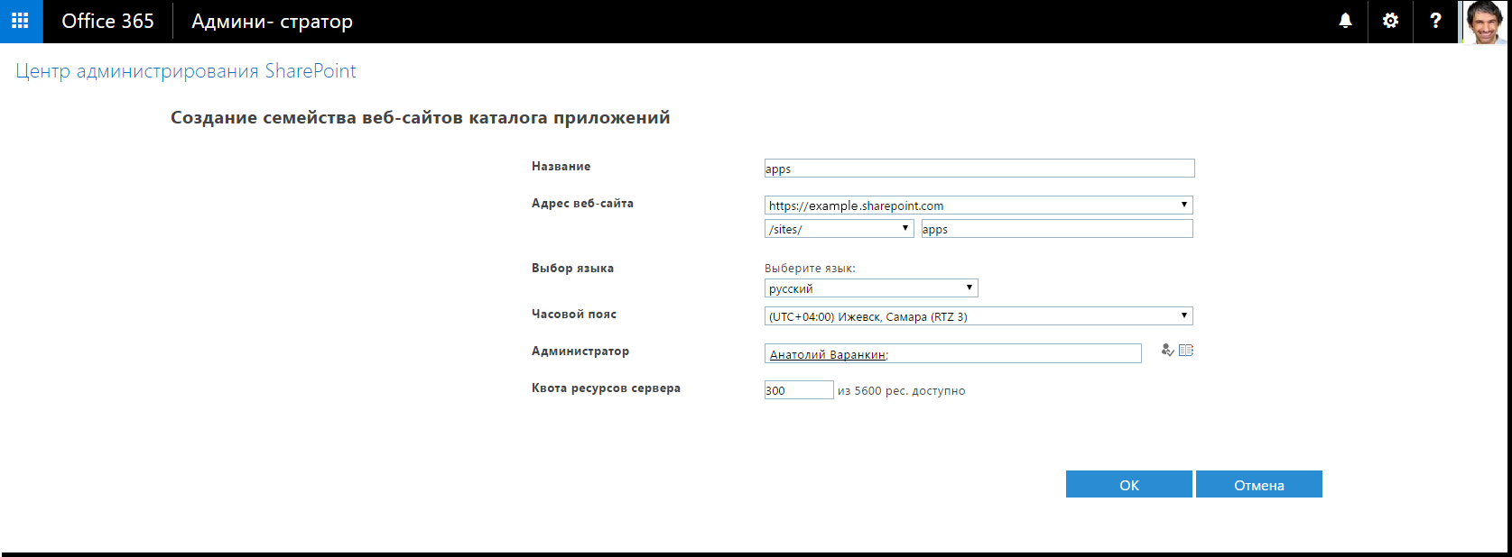Expand the /sites/ path dropdown
The width and height of the screenshot is (1512, 557).
tap(839, 229)
